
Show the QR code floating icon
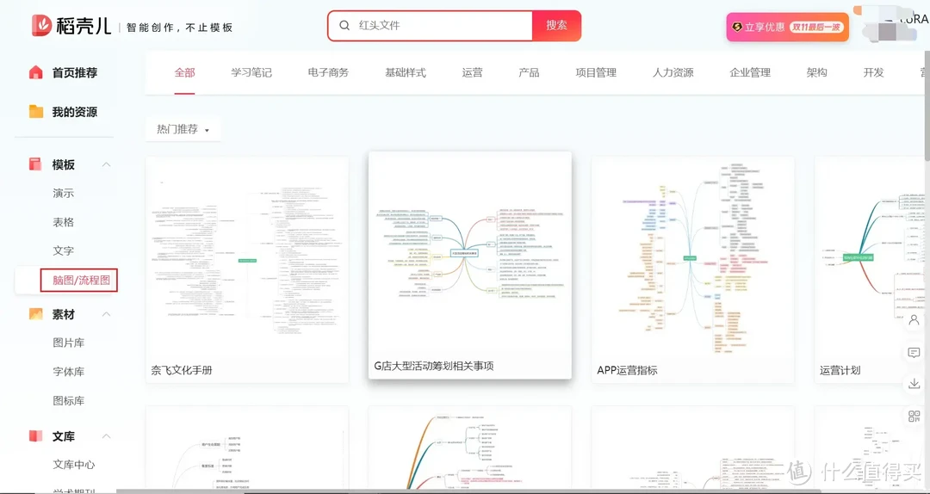(914, 417)
